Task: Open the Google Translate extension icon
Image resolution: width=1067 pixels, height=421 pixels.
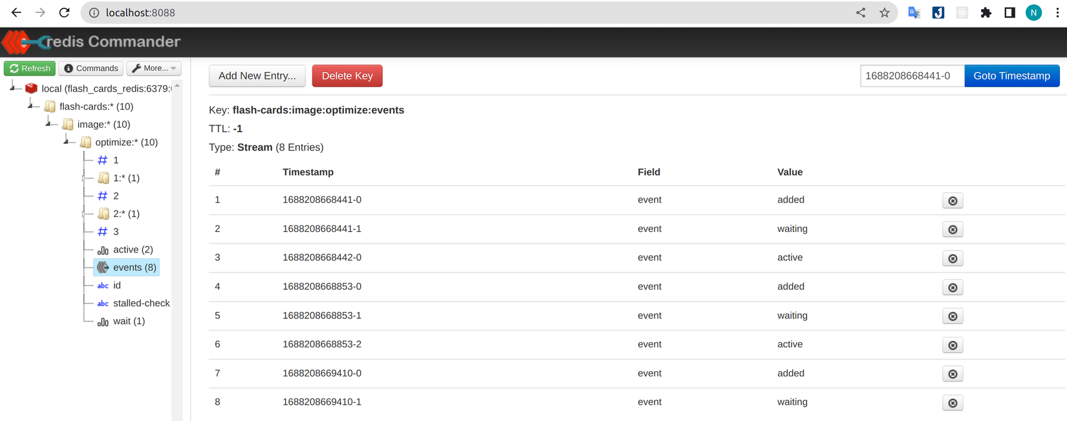Action: [x=914, y=13]
